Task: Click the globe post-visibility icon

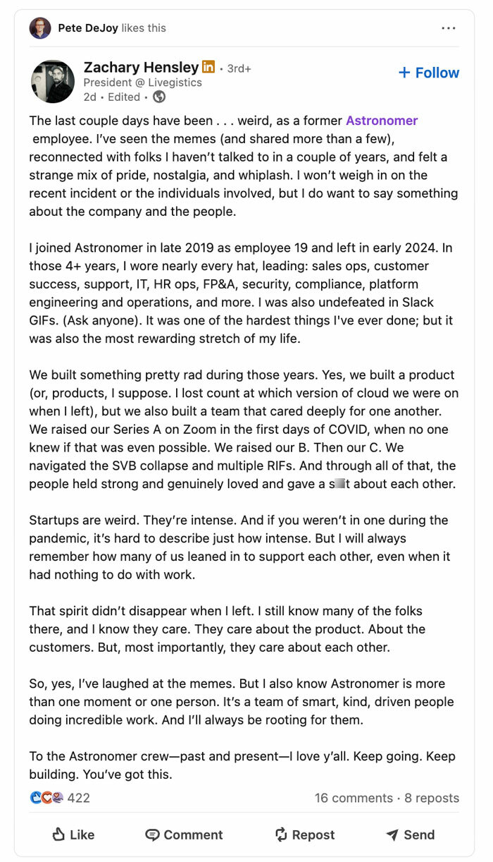Action: 159,97
